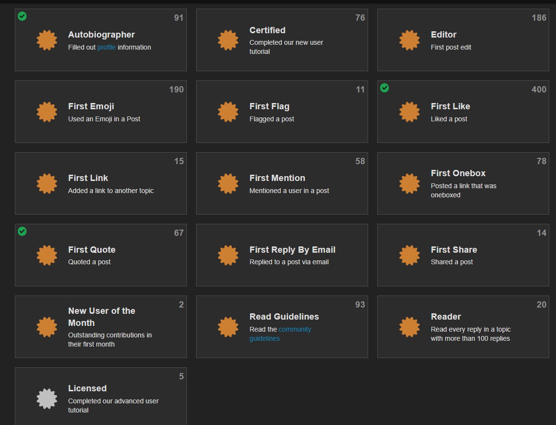Click the 11 count on First Flag
Screen dimensions: 556x425
[360, 90]
